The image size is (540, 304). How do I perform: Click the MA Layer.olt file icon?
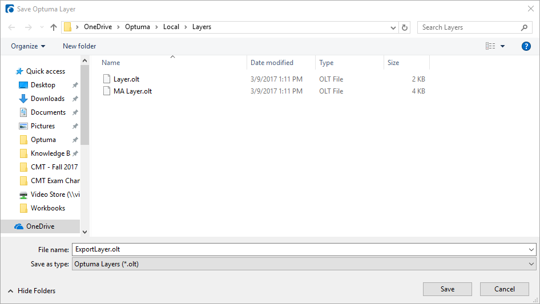[x=107, y=91]
